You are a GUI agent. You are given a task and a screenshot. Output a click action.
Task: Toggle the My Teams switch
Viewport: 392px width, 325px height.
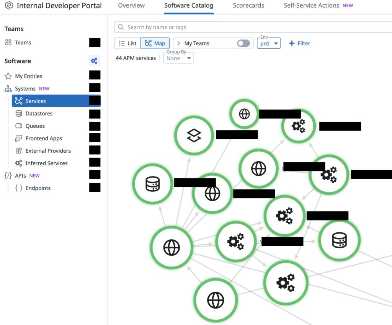243,43
